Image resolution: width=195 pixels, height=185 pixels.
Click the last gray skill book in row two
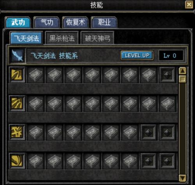[x=167, y=103]
